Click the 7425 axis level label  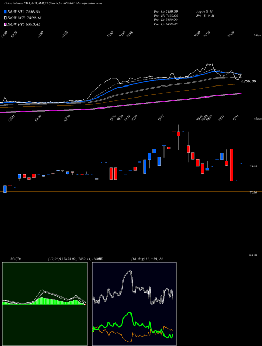tap(253, 166)
